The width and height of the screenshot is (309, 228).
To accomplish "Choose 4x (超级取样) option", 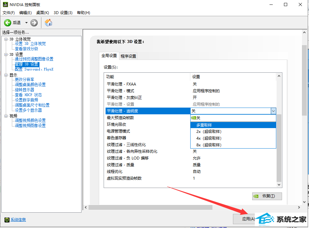I will click(x=209, y=138).
